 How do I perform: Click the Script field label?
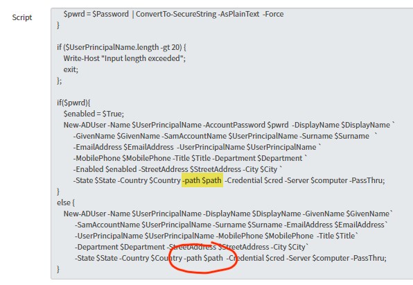(22, 17)
